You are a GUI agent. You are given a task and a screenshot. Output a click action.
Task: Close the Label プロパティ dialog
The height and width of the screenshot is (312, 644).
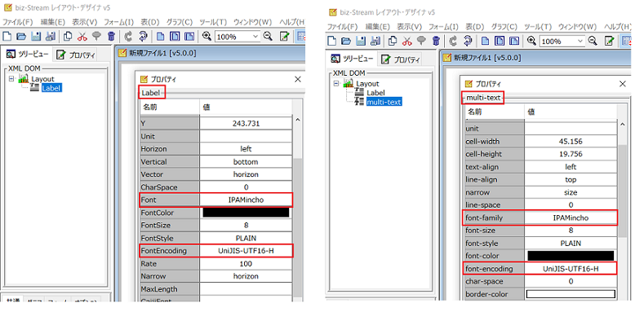[298, 79]
